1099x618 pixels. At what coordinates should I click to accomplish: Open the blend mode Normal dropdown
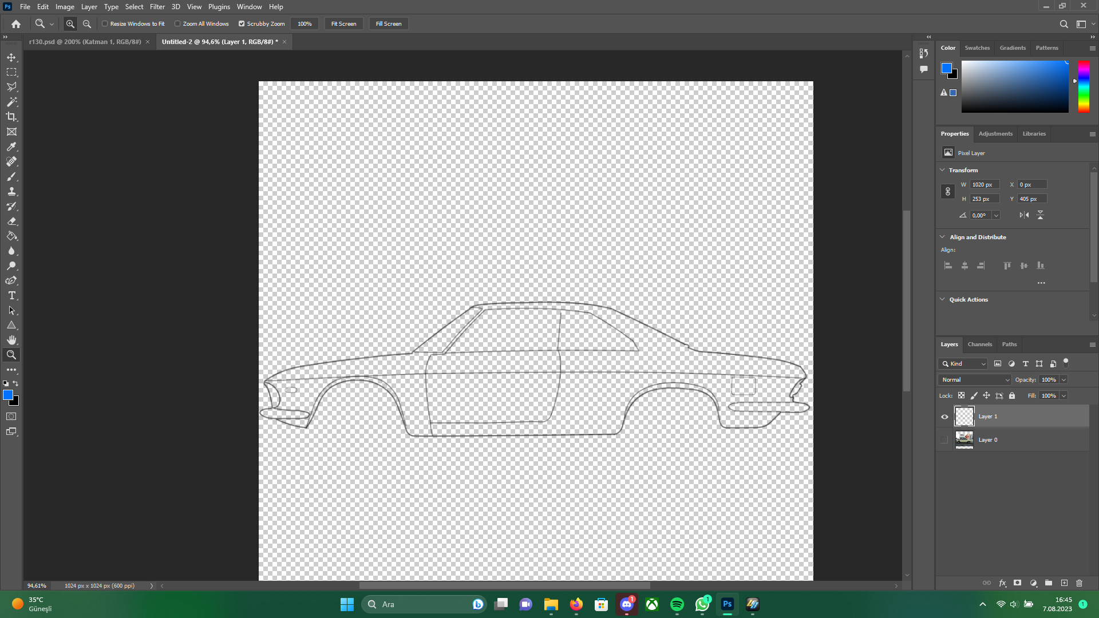click(975, 380)
